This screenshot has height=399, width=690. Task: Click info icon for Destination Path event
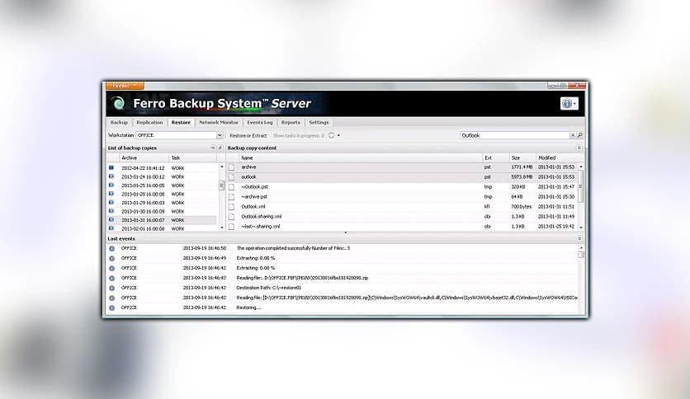point(111,289)
